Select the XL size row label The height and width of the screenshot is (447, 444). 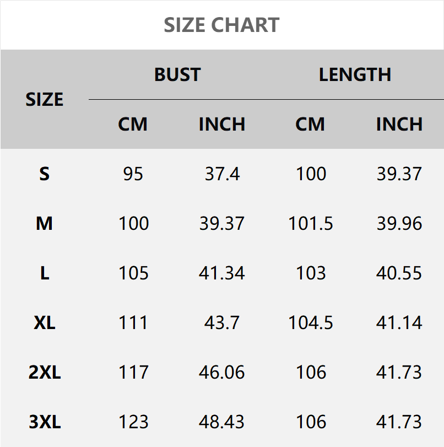point(45,323)
